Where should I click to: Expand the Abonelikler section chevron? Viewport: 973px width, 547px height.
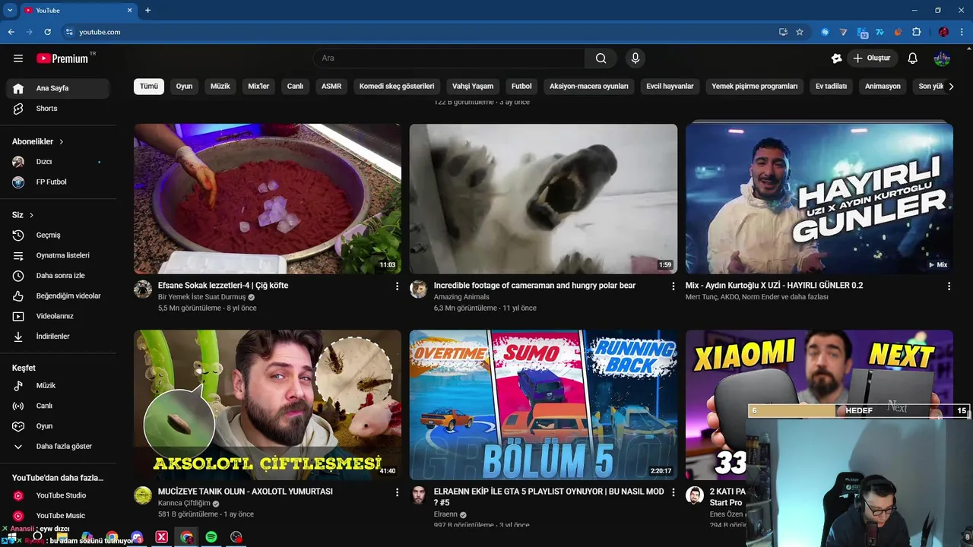point(62,142)
